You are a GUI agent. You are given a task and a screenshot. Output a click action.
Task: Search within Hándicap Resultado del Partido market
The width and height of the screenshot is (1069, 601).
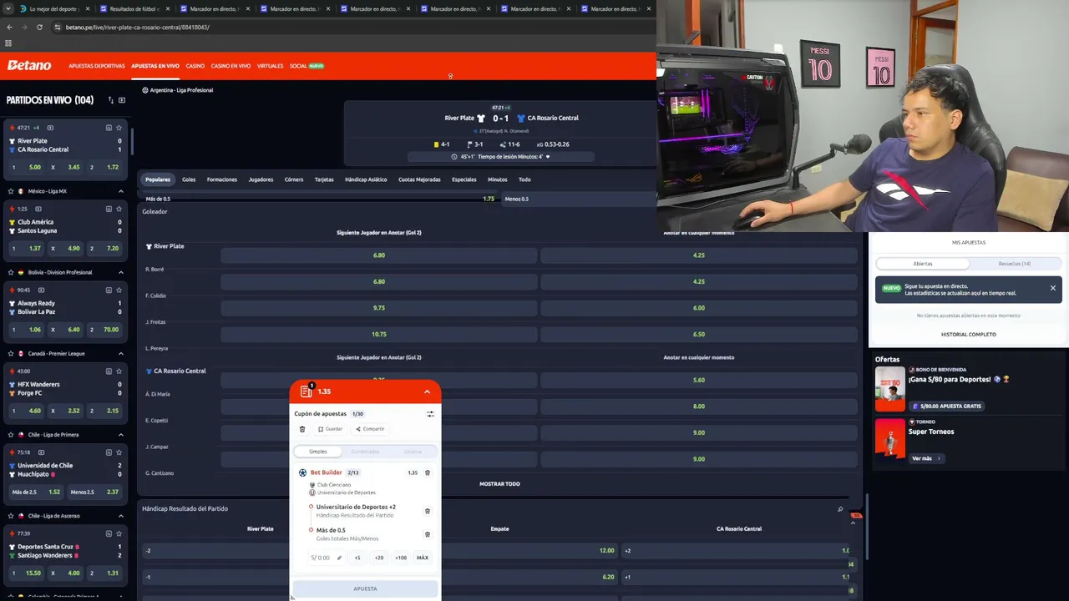tap(840, 509)
